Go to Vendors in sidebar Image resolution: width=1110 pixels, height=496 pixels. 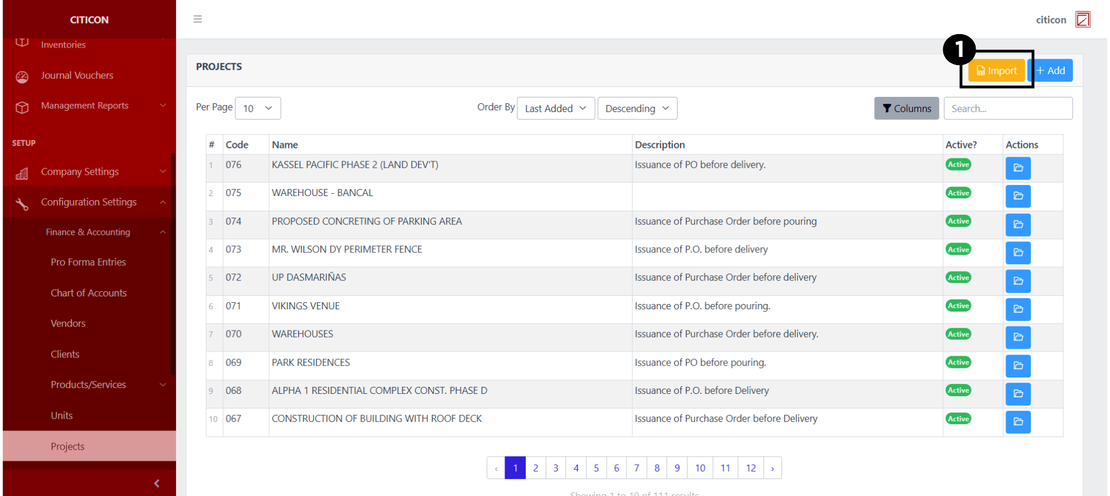tap(68, 323)
